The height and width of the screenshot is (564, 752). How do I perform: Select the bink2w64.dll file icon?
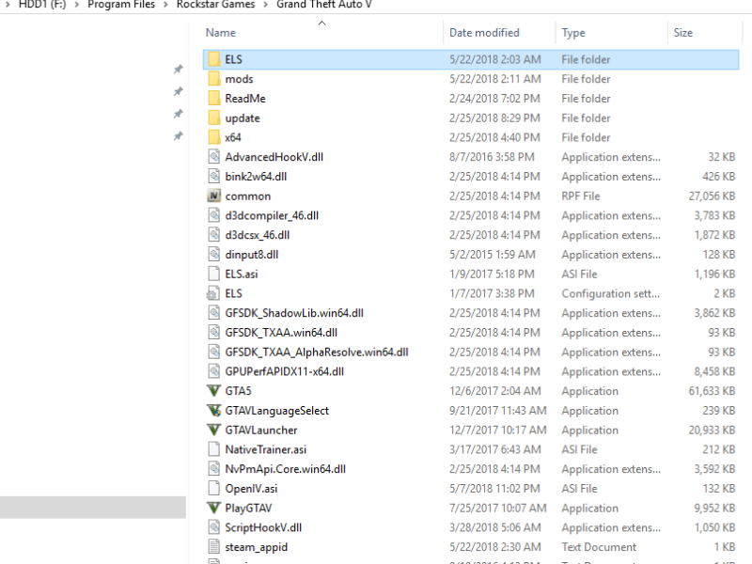214,177
